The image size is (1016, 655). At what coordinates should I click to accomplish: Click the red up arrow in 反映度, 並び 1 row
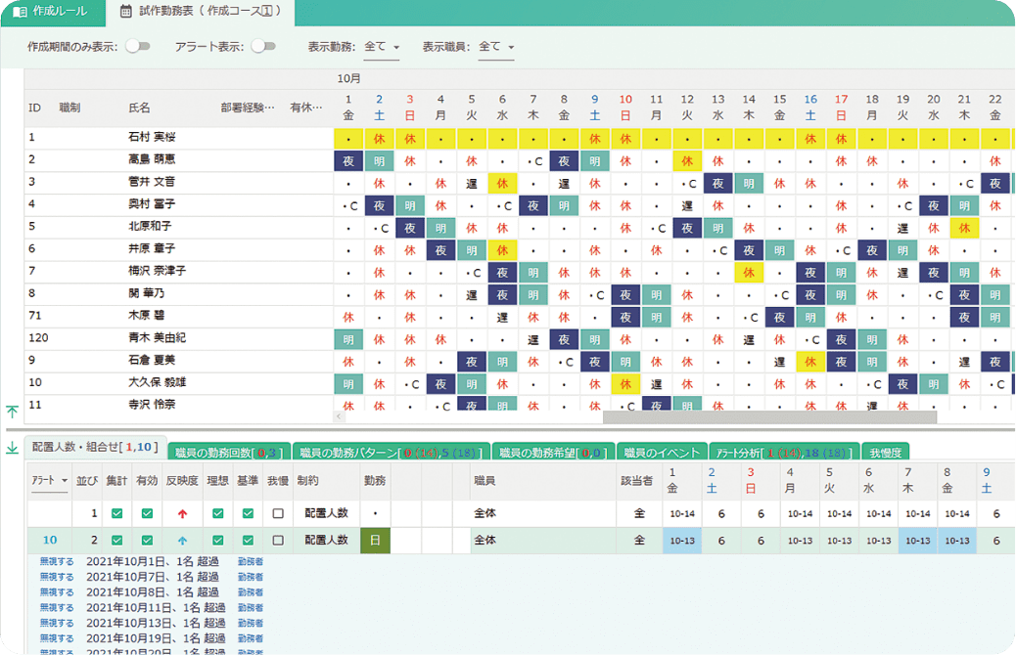[x=182, y=514]
